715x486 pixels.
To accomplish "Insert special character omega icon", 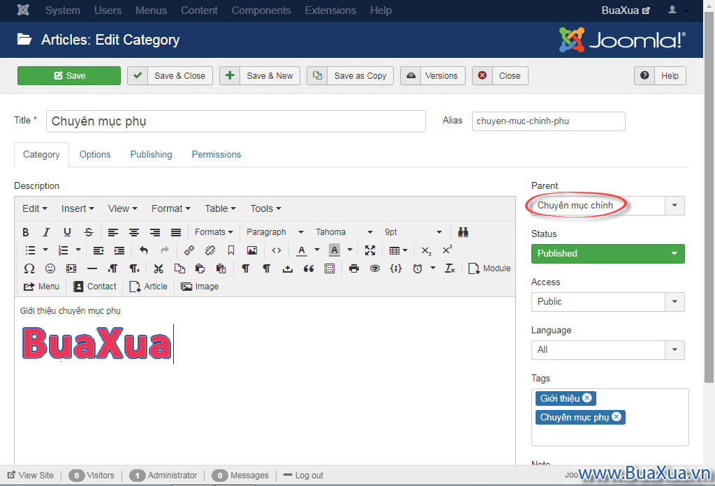I will coord(29,268).
